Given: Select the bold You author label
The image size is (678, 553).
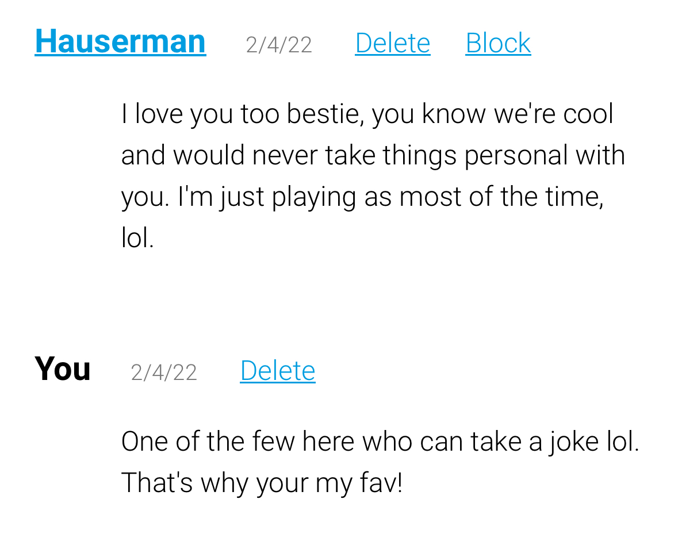Looking at the screenshot, I should (63, 369).
